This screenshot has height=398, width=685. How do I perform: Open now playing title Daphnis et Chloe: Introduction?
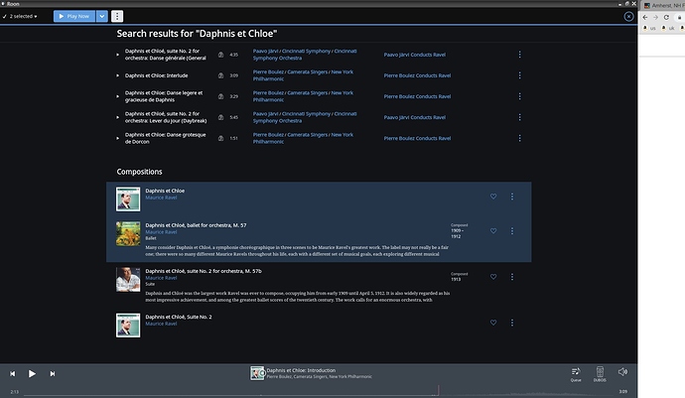pos(301,370)
